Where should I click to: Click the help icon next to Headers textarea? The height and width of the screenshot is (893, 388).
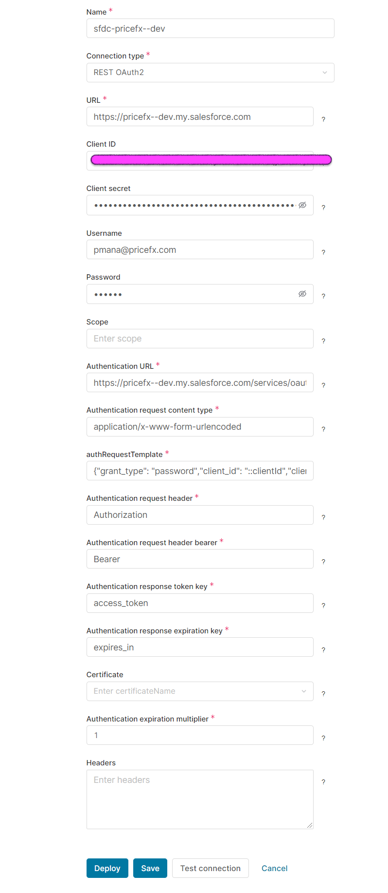pyautogui.click(x=323, y=782)
